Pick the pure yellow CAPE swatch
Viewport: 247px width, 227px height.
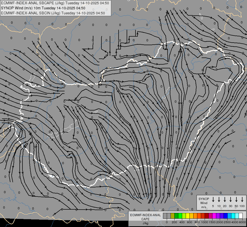click(x=188, y=216)
